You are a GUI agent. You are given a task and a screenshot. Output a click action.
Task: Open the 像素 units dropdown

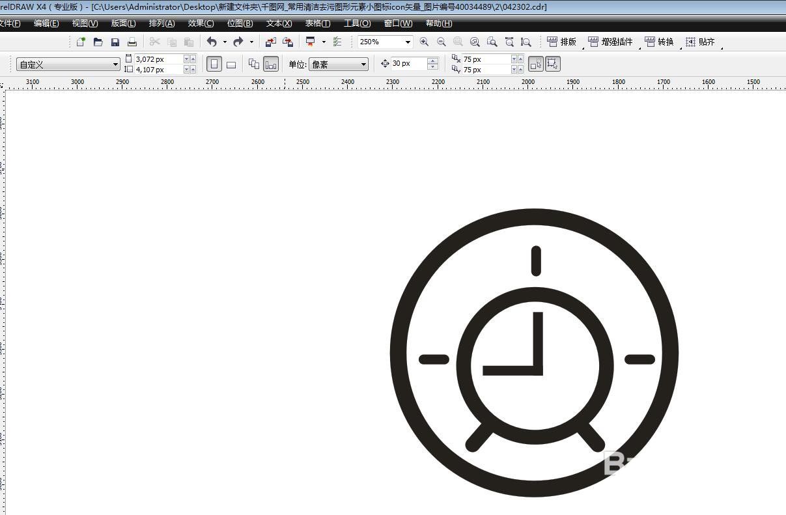tap(363, 64)
